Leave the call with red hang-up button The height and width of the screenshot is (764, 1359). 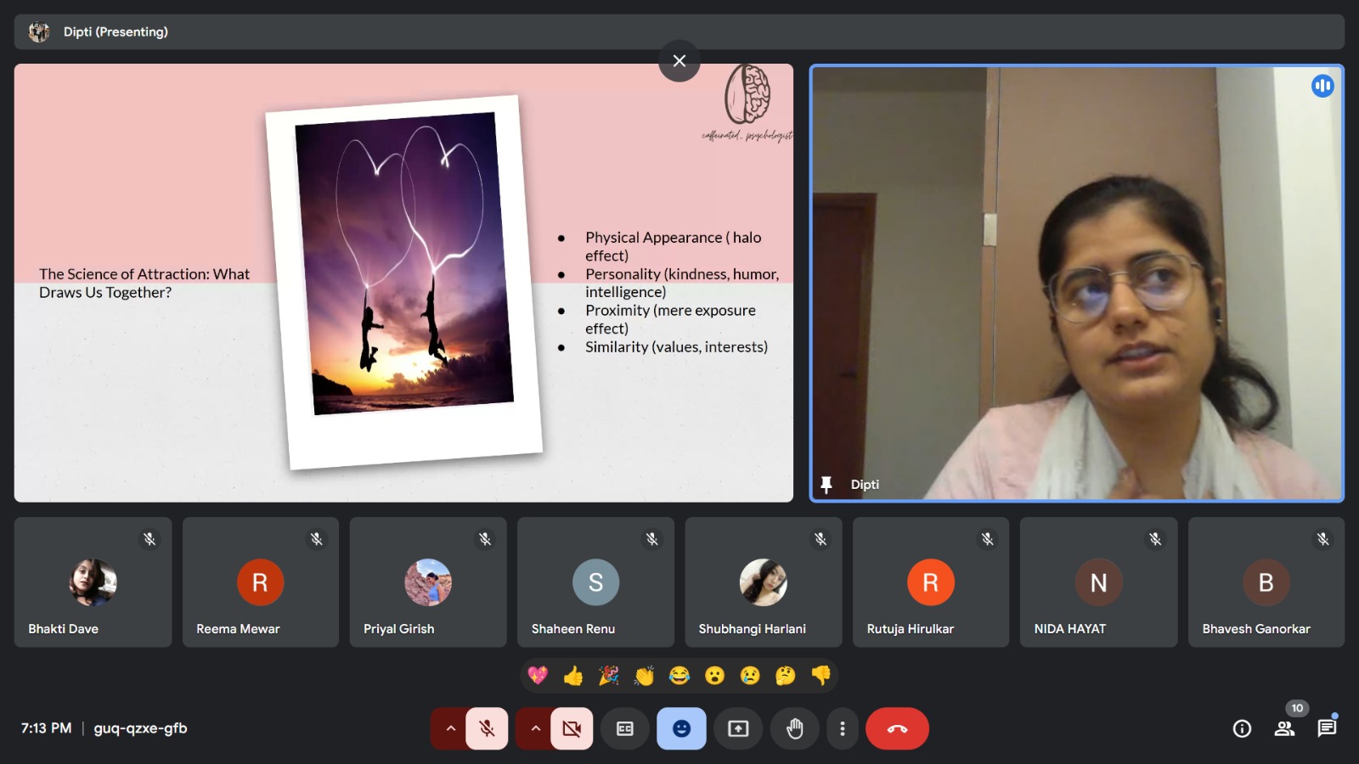897,728
